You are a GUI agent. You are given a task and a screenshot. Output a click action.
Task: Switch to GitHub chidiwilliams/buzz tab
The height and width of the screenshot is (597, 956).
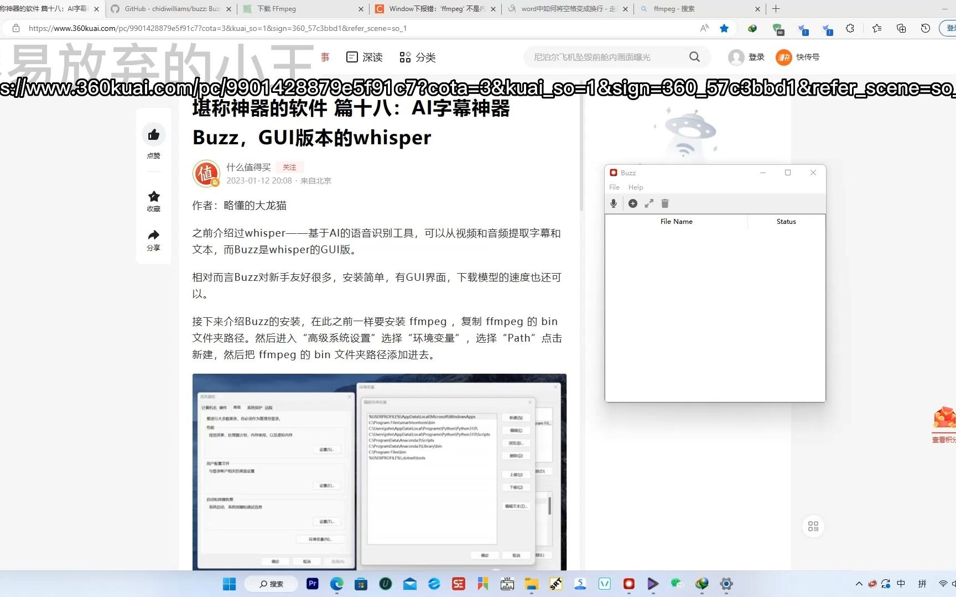click(172, 9)
